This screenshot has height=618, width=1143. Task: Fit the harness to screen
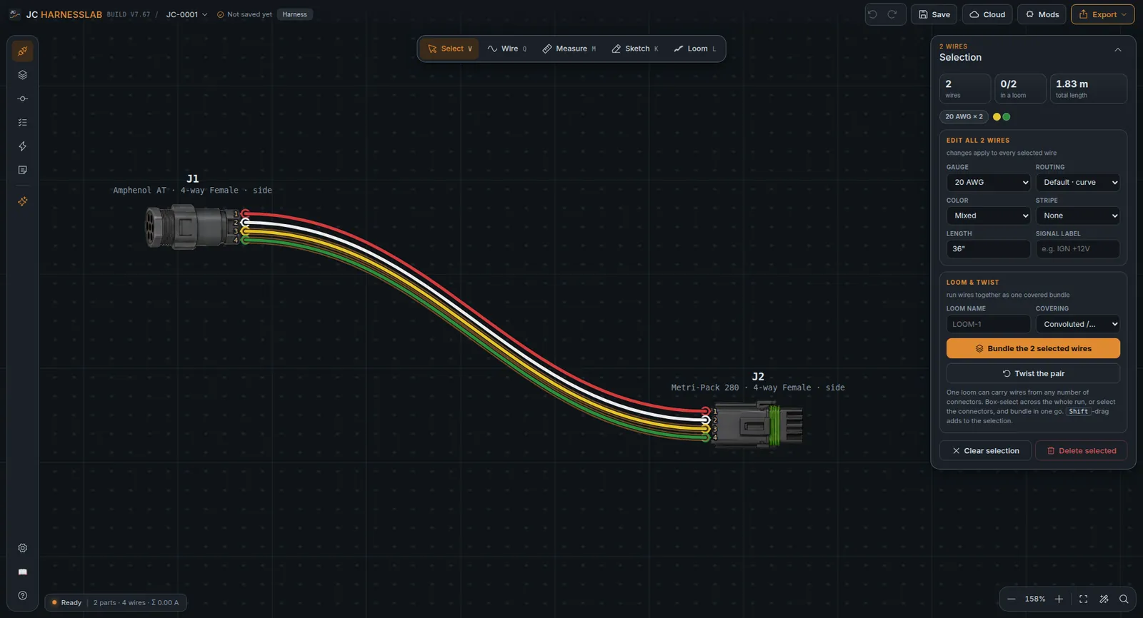coord(1084,599)
